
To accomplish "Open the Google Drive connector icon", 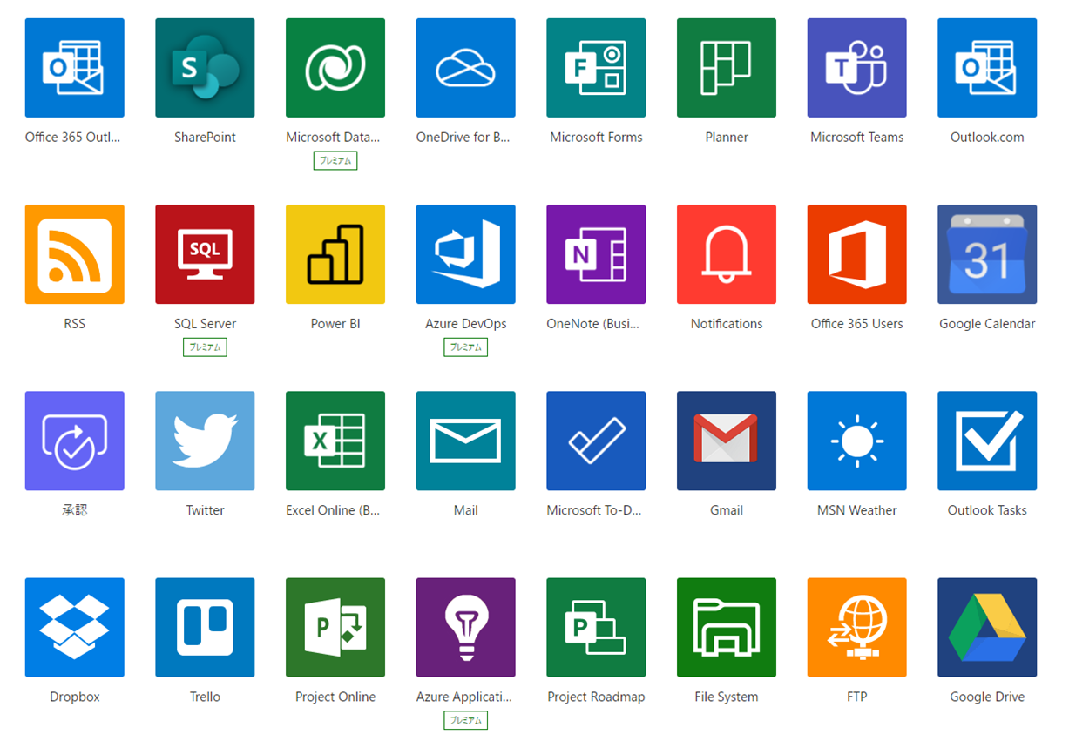I will click(x=987, y=627).
